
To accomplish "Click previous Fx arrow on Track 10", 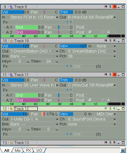I will 67,66.
